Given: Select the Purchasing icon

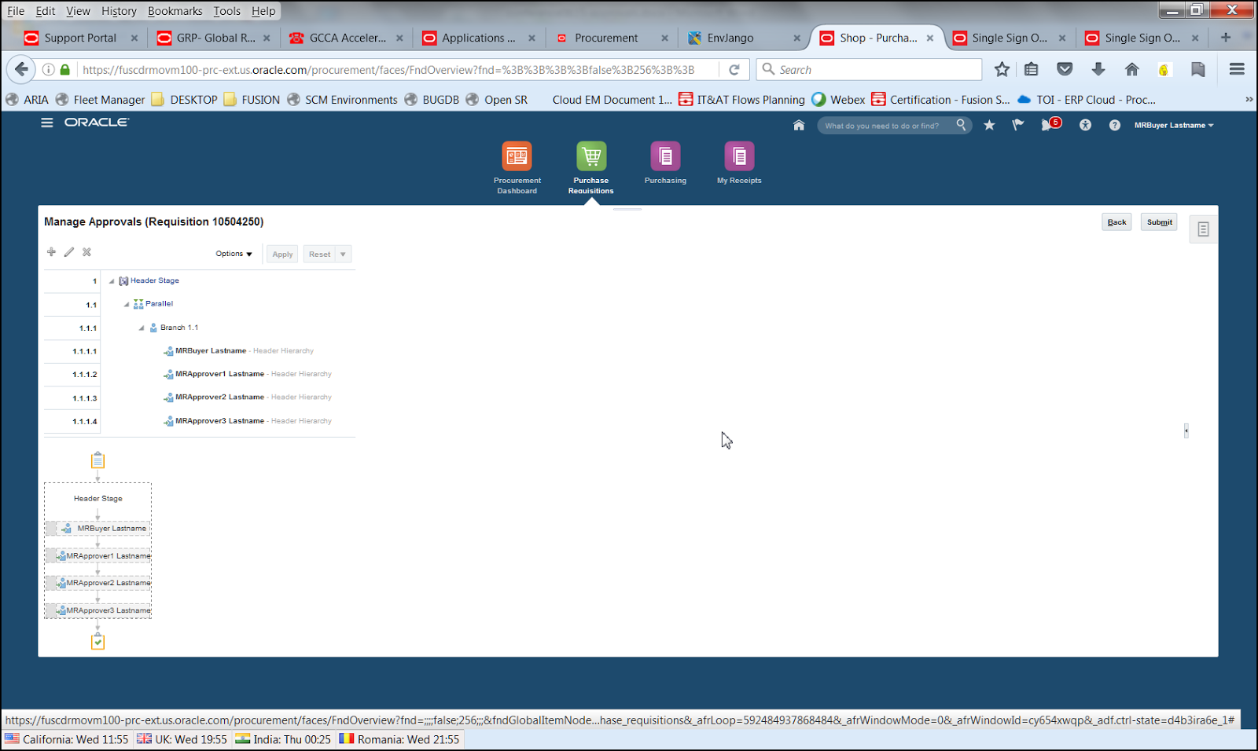Looking at the screenshot, I should pyautogui.click(x=664, y=157).
